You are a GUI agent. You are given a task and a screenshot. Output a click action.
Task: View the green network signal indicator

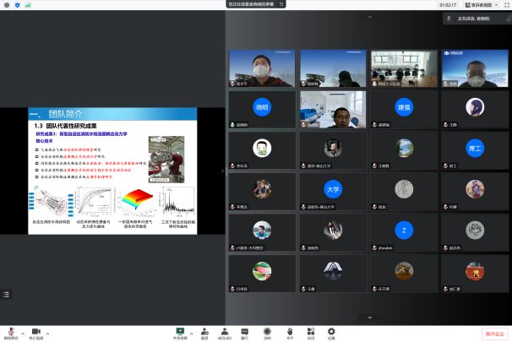[x=28, y=5]
